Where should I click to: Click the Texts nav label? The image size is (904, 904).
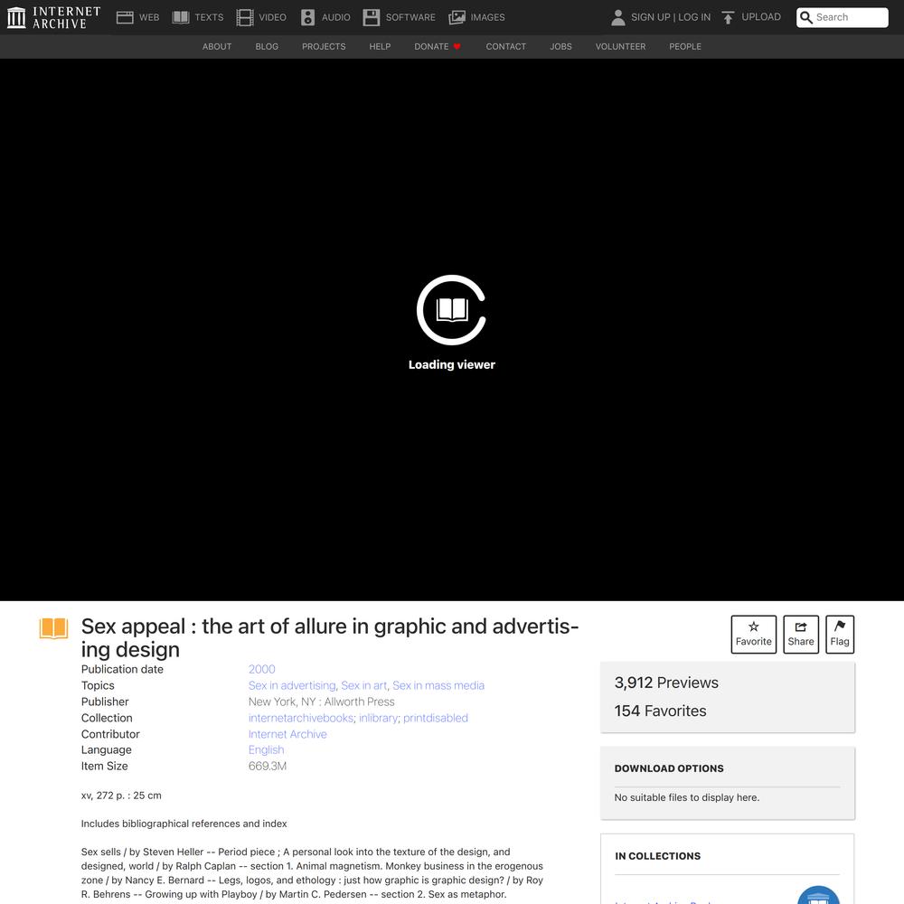click(x=210, y=17)
